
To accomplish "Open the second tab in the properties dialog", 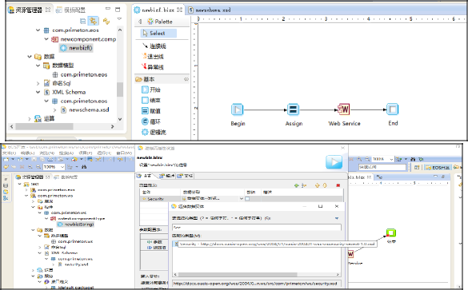I will (x=166, y=176).
